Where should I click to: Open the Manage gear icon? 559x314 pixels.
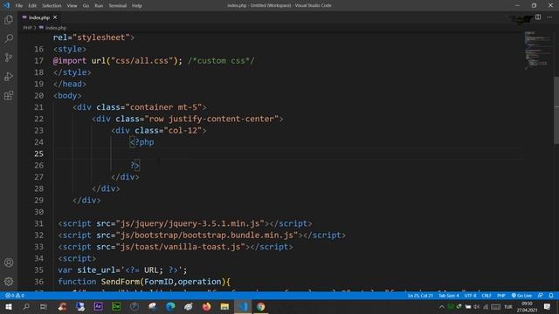coord(9,281)
